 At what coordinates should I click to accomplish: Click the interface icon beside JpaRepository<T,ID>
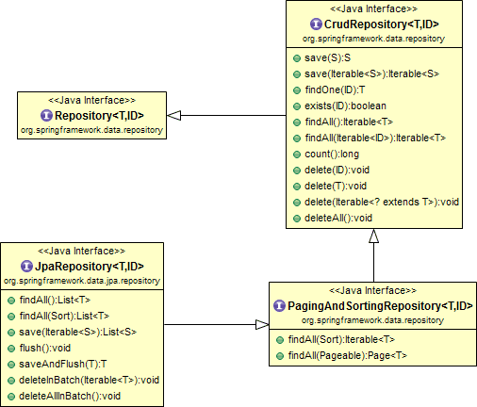click(26, 266)
